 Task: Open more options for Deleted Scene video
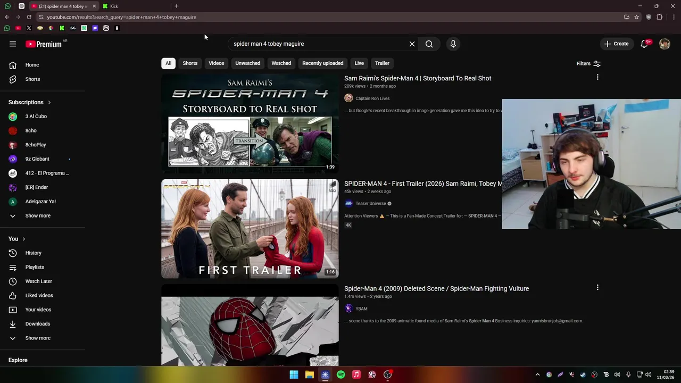597,288
